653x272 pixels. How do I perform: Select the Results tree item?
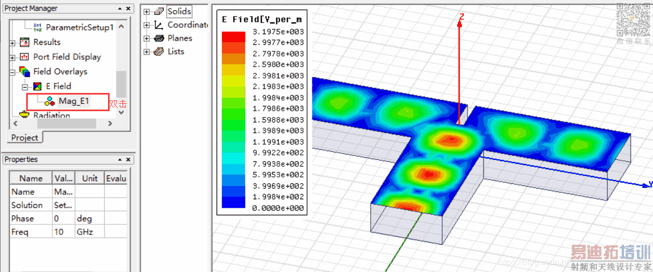(47, 42)
